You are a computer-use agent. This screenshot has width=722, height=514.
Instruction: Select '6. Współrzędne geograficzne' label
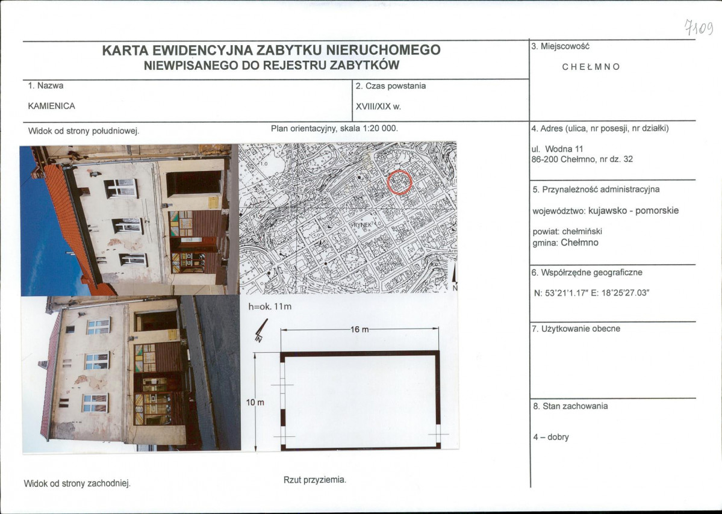tap(587, 273)
